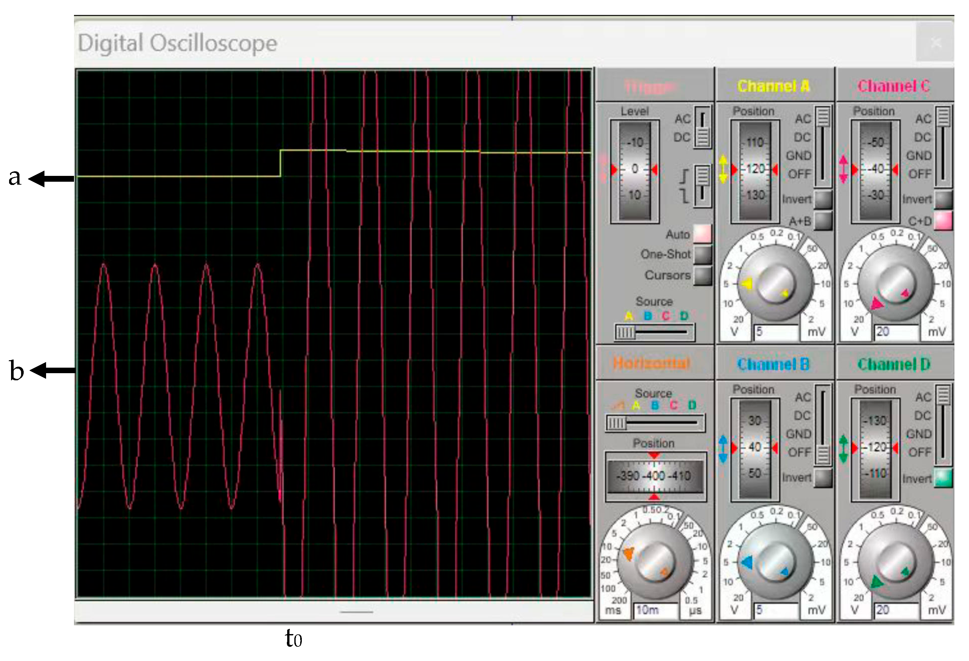Toggle the Channel A A+B button
The height and width of the screenshot is (661, 969).
click(x=823, y=221)
